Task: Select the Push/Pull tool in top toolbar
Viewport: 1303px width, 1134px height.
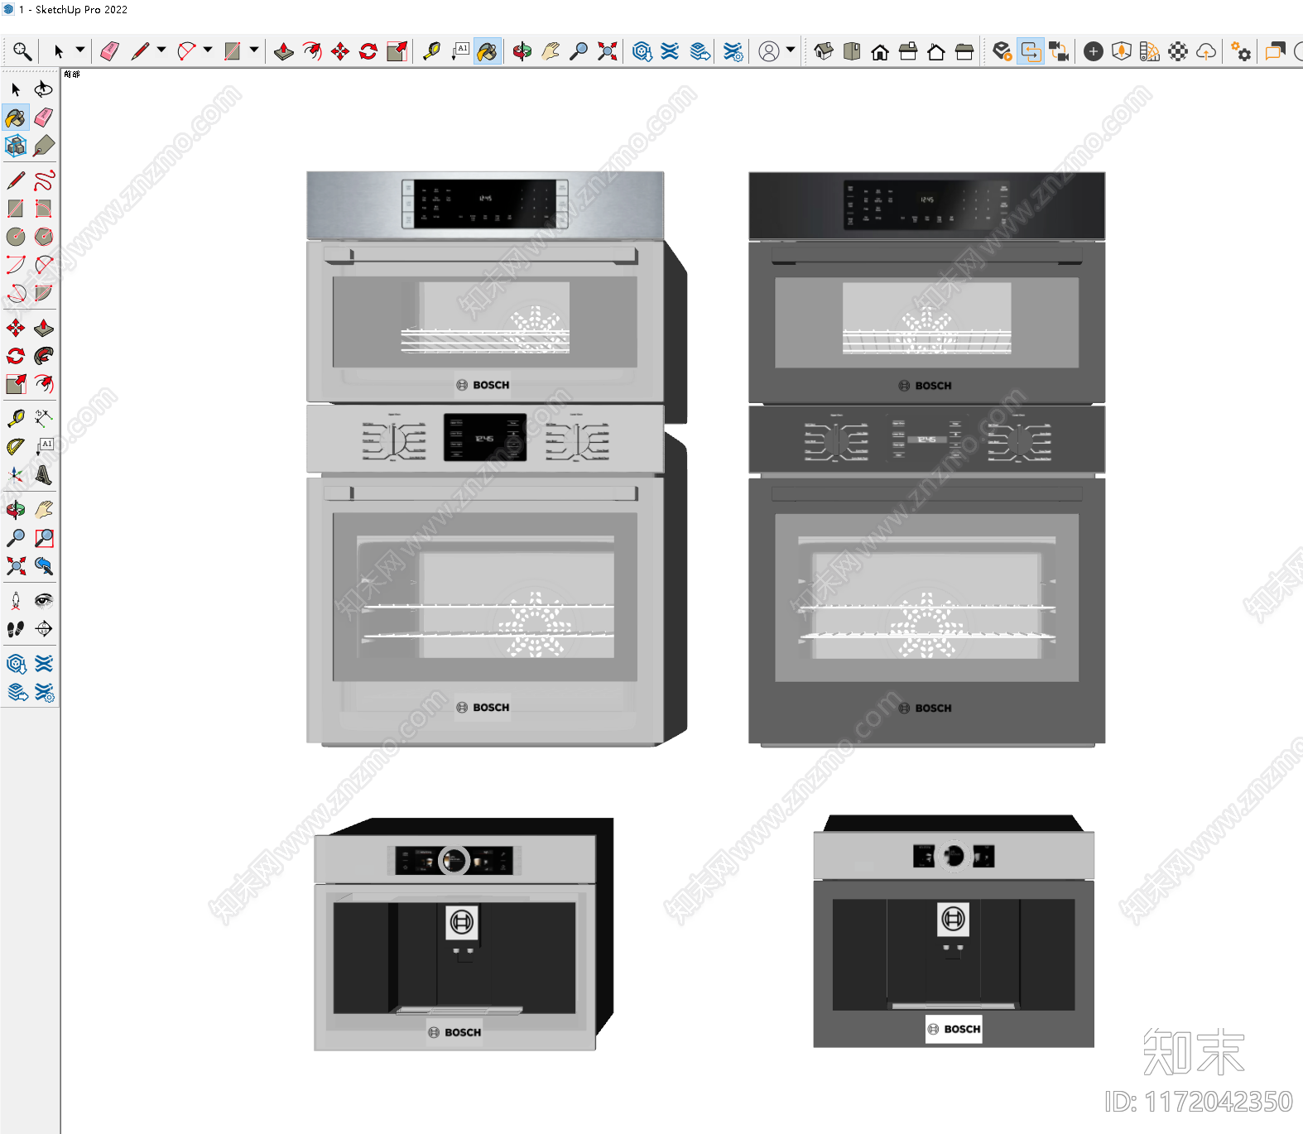Action: point(284,51)
